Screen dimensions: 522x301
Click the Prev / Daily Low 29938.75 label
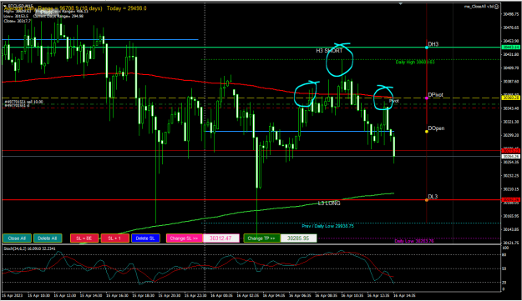click(x=327, y=226)
